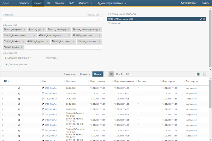Viewport: 212px width, 141px height.
Task: Expand the Classes selection dropdown
Action: click(99, 47)
